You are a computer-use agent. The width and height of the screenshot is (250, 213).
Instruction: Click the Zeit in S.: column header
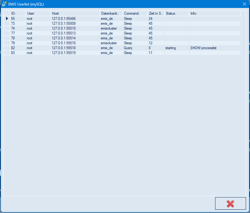156,13
